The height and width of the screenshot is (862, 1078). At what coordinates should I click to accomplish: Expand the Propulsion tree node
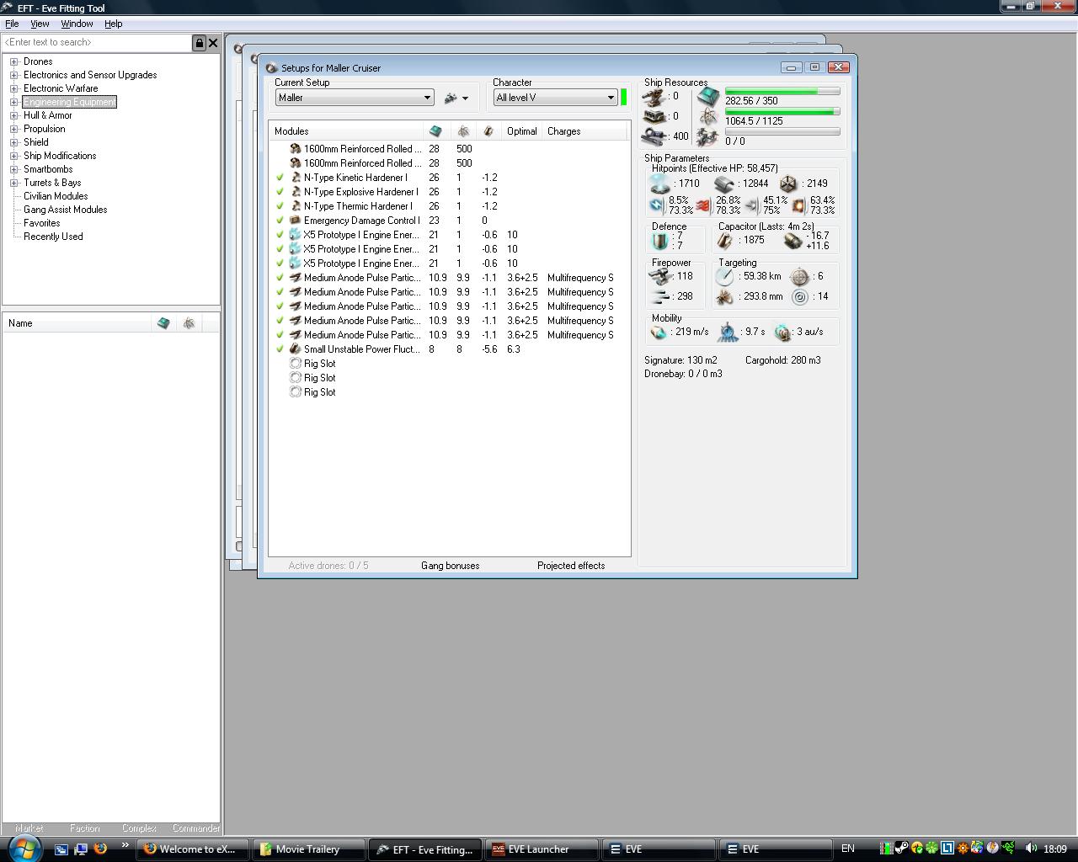click(14, 129)
